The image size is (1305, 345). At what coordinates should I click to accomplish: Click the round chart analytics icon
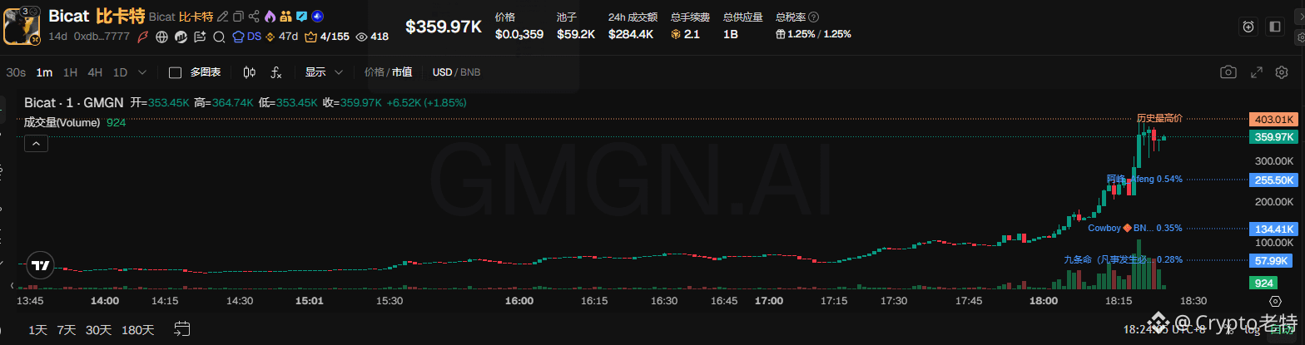coord(181,37)
